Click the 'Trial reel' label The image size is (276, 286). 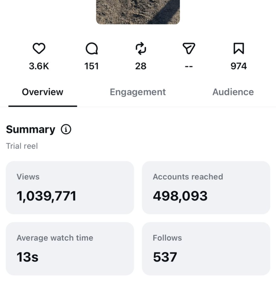(22, 146)
